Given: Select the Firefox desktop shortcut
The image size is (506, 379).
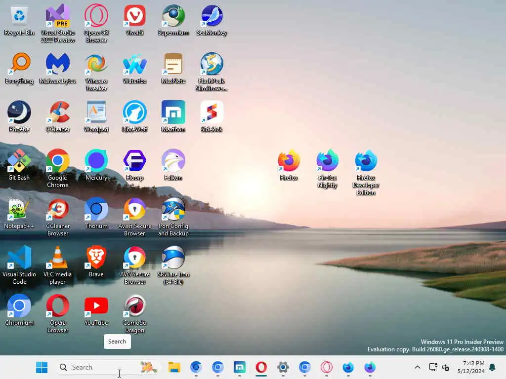Looking at the screenshot, I should click(x=289, y=165).
